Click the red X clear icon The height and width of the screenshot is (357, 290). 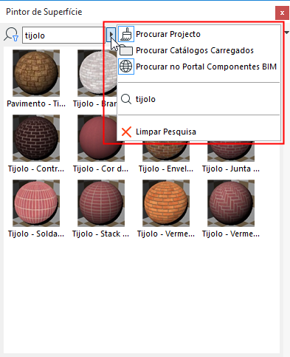[x=126, y=132]
